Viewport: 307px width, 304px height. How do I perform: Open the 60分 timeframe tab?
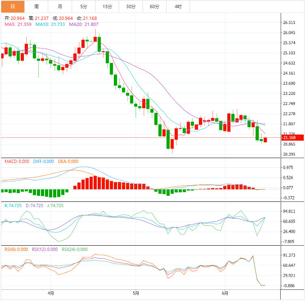coord(154,6)
